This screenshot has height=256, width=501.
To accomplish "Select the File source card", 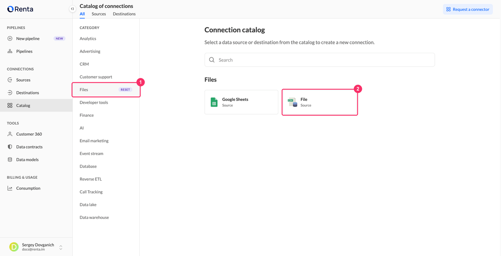I will 320,102.
